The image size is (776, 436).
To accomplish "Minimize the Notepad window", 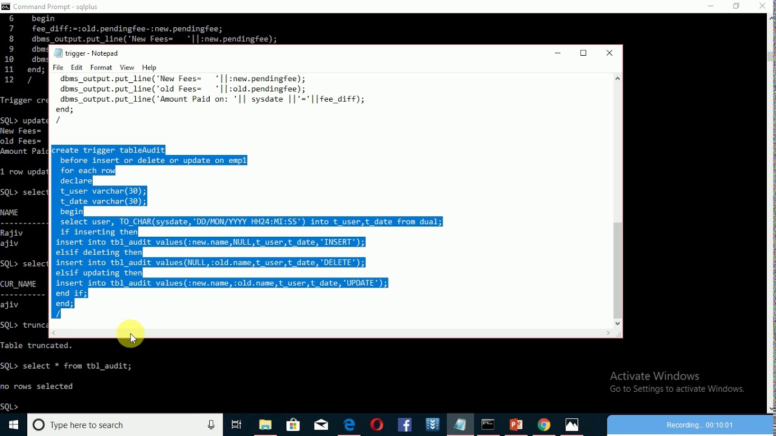I will tap(558, 53).
